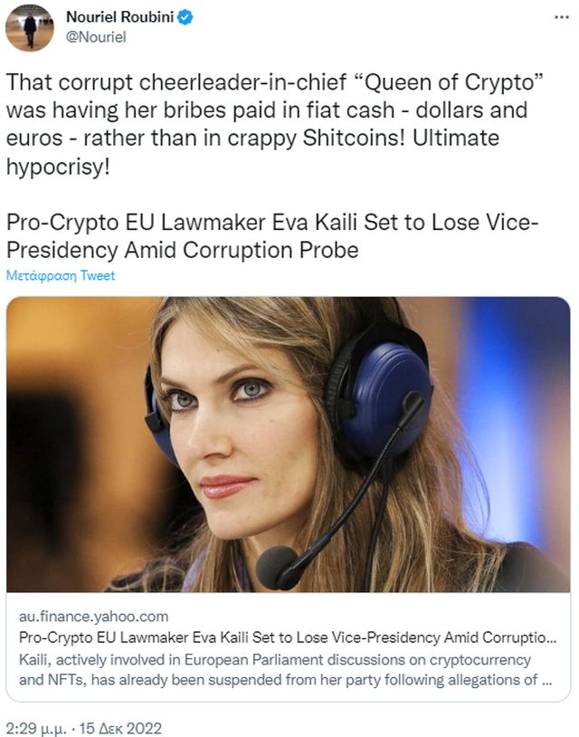Click the au.finance.yahoo.com source domain
Screen dimensions: 579x737
[x=93, y=617]
